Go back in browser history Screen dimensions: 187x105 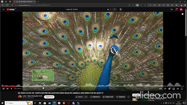coord(3,5)
